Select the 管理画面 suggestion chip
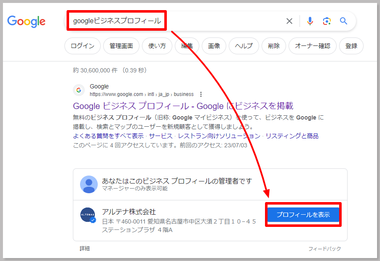 tap(121, 46)
